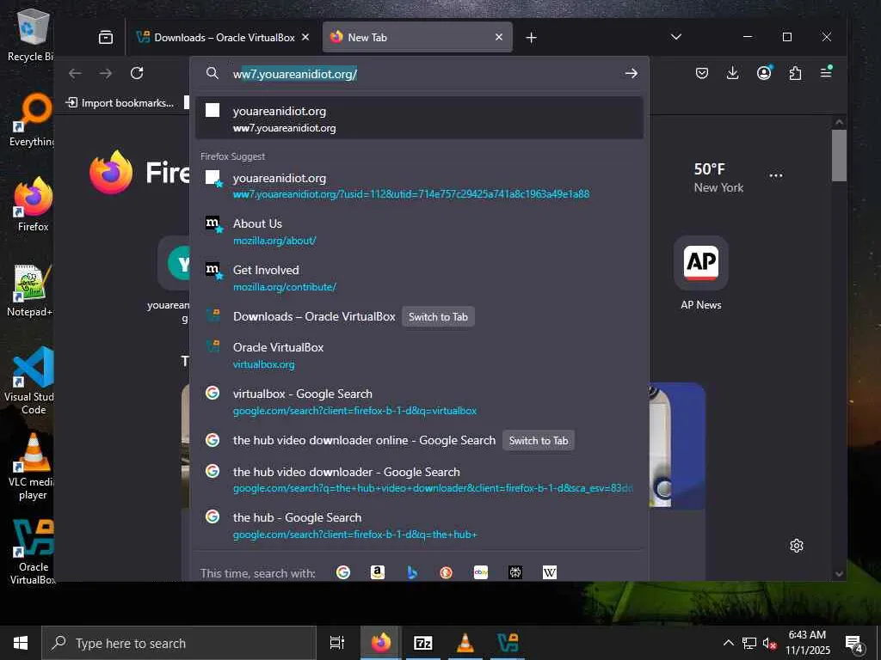This screenshot has width=881, height=660.
Task: Select the hub - Google Search suggestion
Action: (419, 525)
